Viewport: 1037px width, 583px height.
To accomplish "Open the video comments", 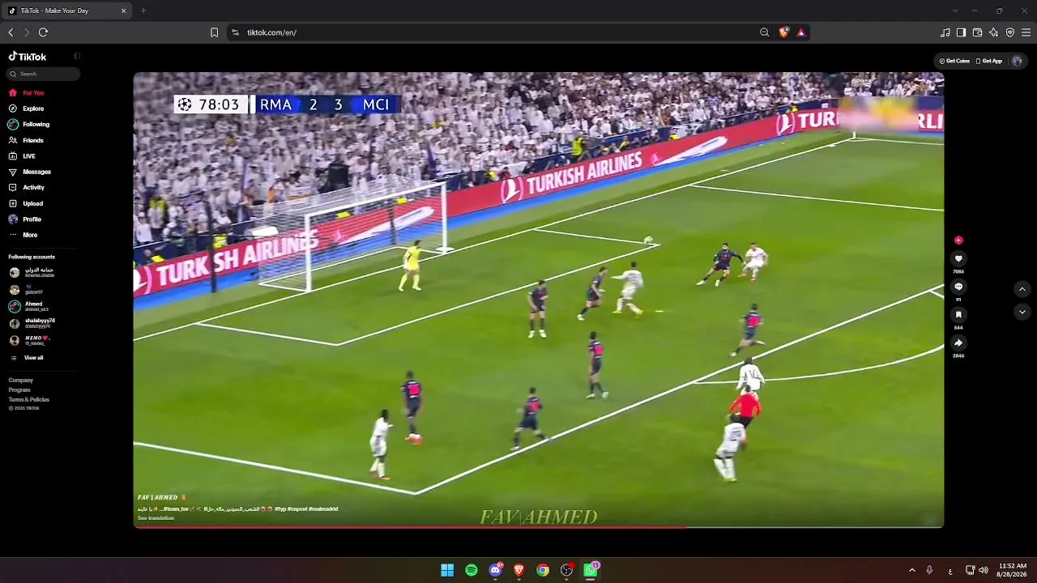I will coord(958,287).
